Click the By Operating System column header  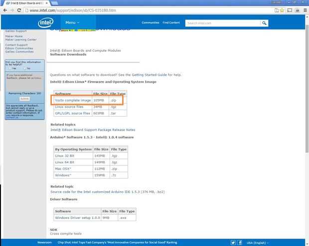point(73,149)
